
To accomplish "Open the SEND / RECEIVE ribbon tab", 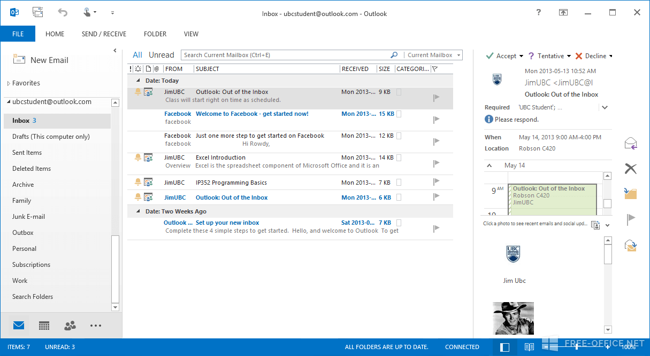I will pos(104,34).
